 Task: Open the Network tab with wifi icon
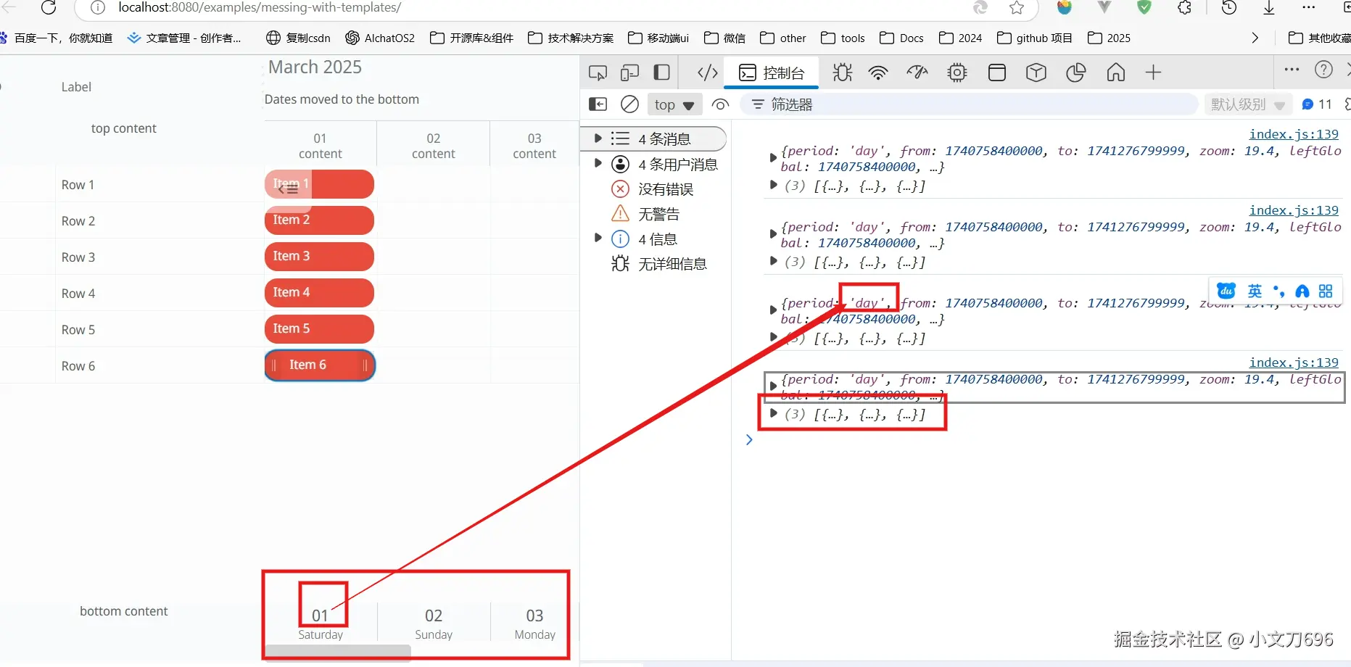878,72
